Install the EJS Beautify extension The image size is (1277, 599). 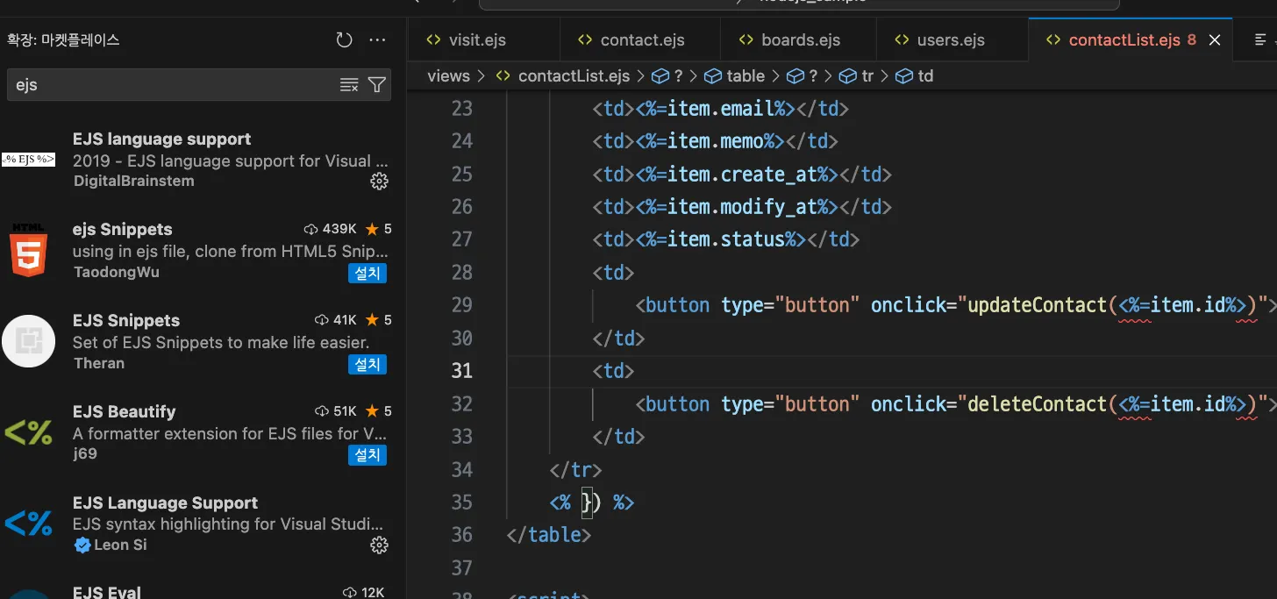click(x=367, y=455)
